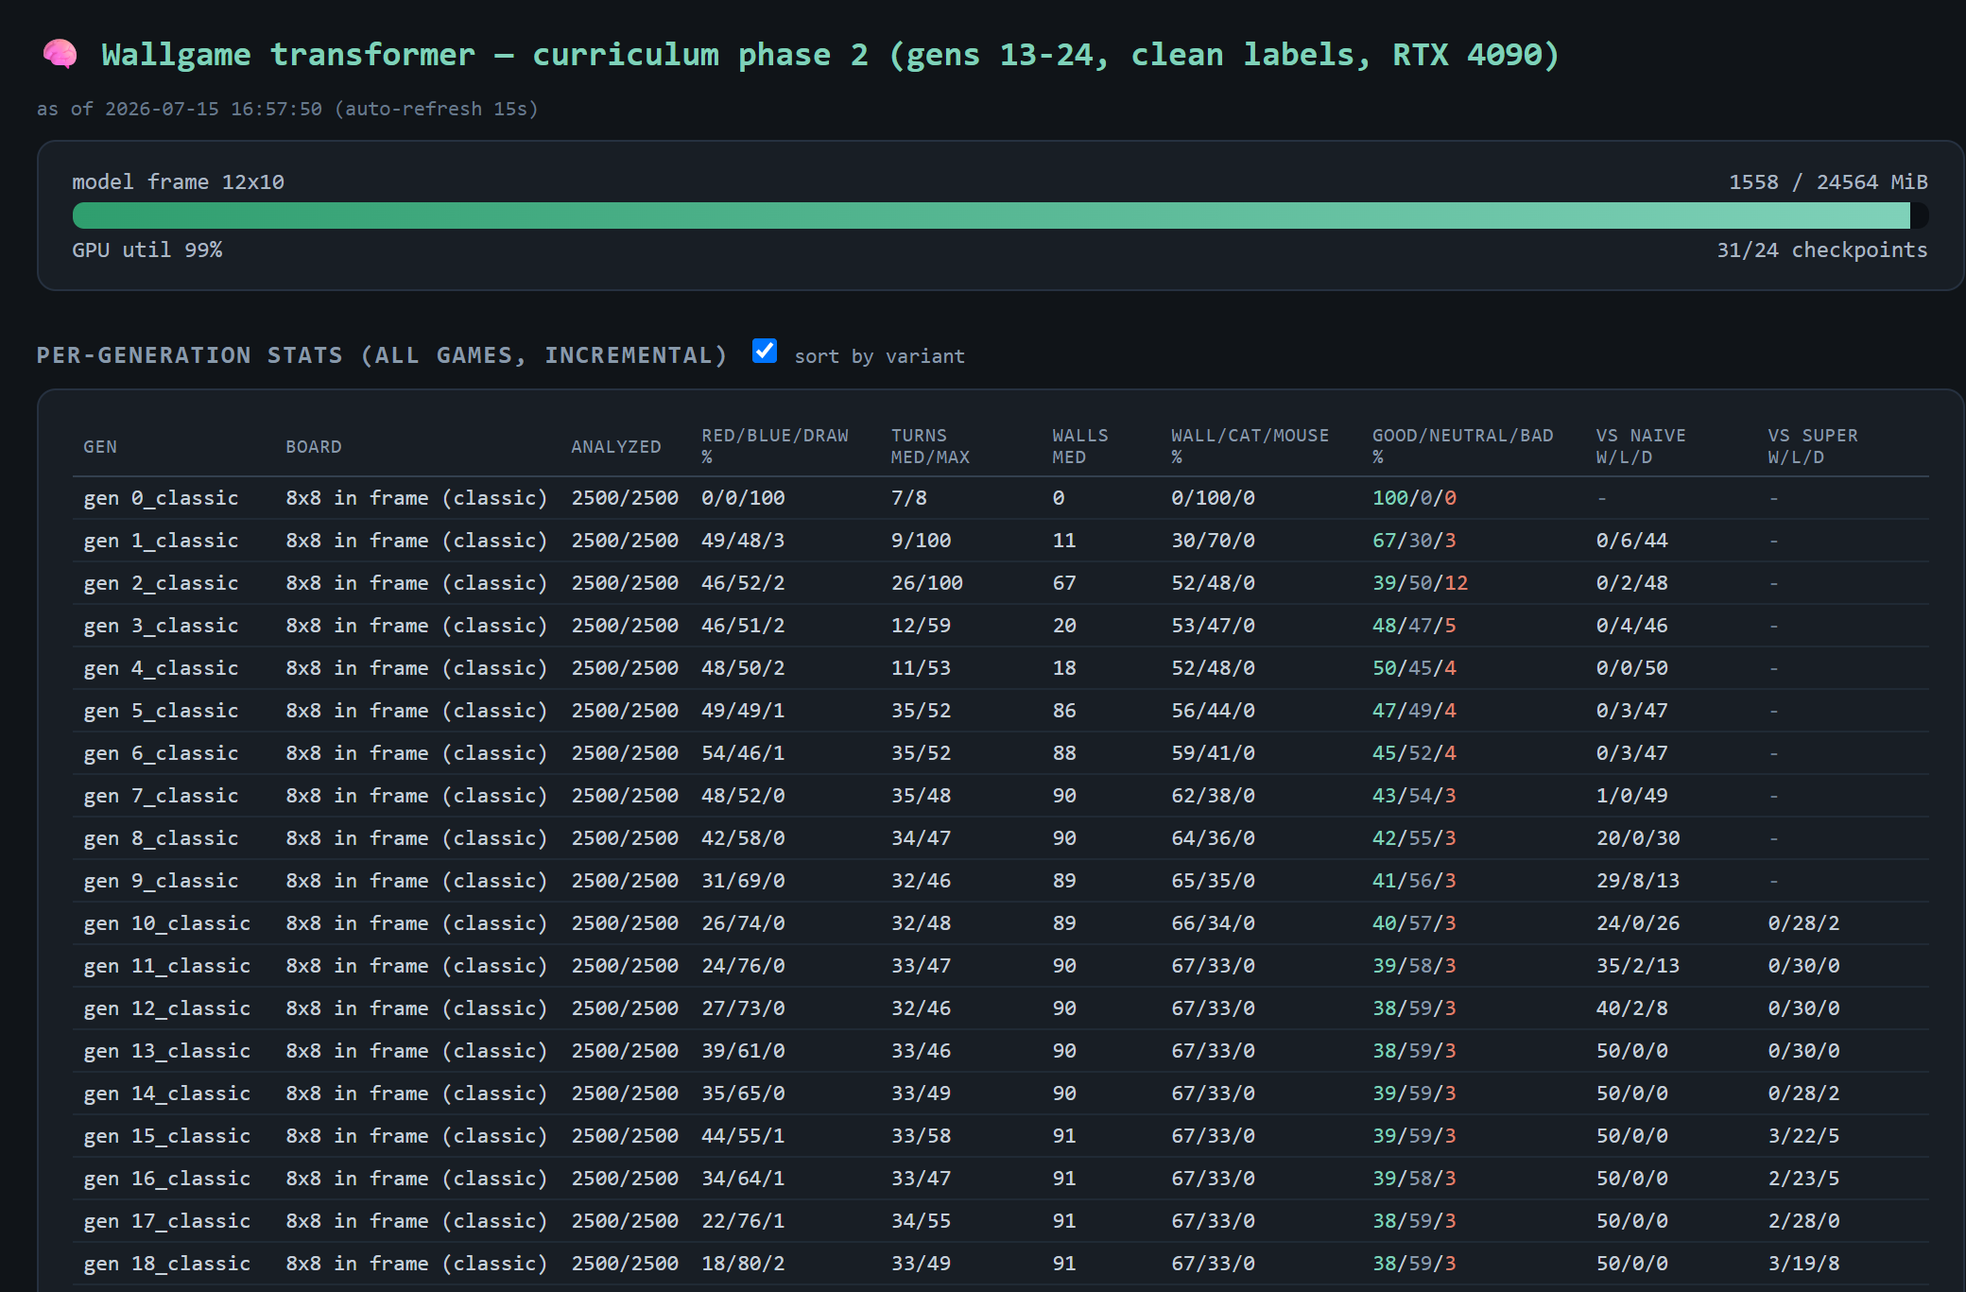Click the 'sort by variant' label
Screen dimensions: 1966x1292
click(x=879, y=356)
